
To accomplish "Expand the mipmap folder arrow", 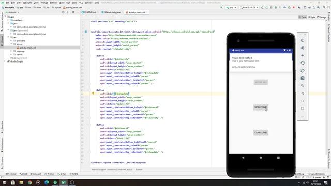I will click(x=11, y=51).
